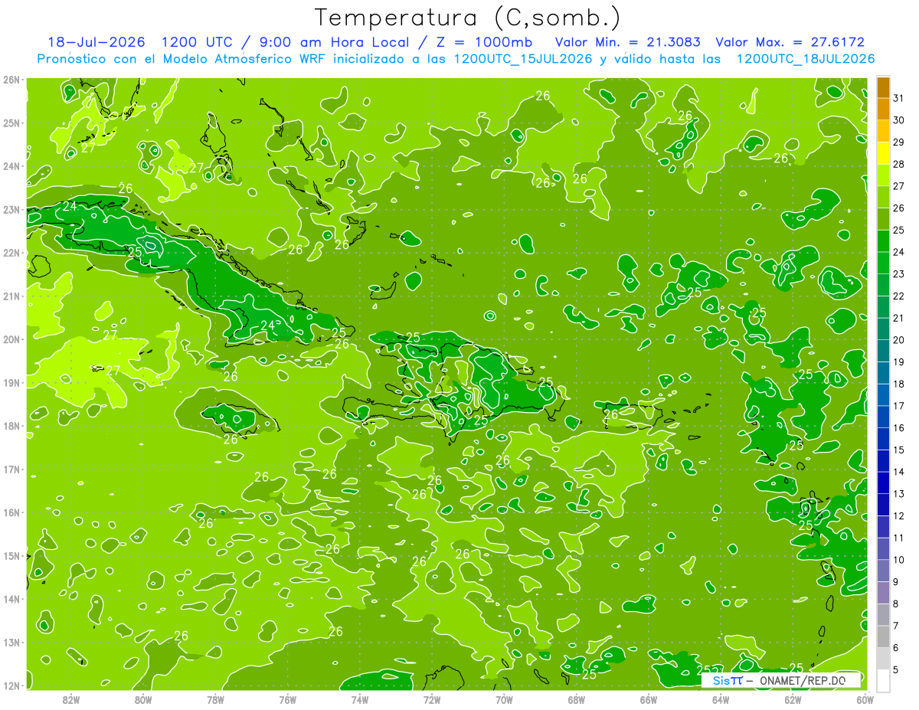919x710 pixels.
Task: Click the 13N latitude axis label
Action: [x=11, y=642]
